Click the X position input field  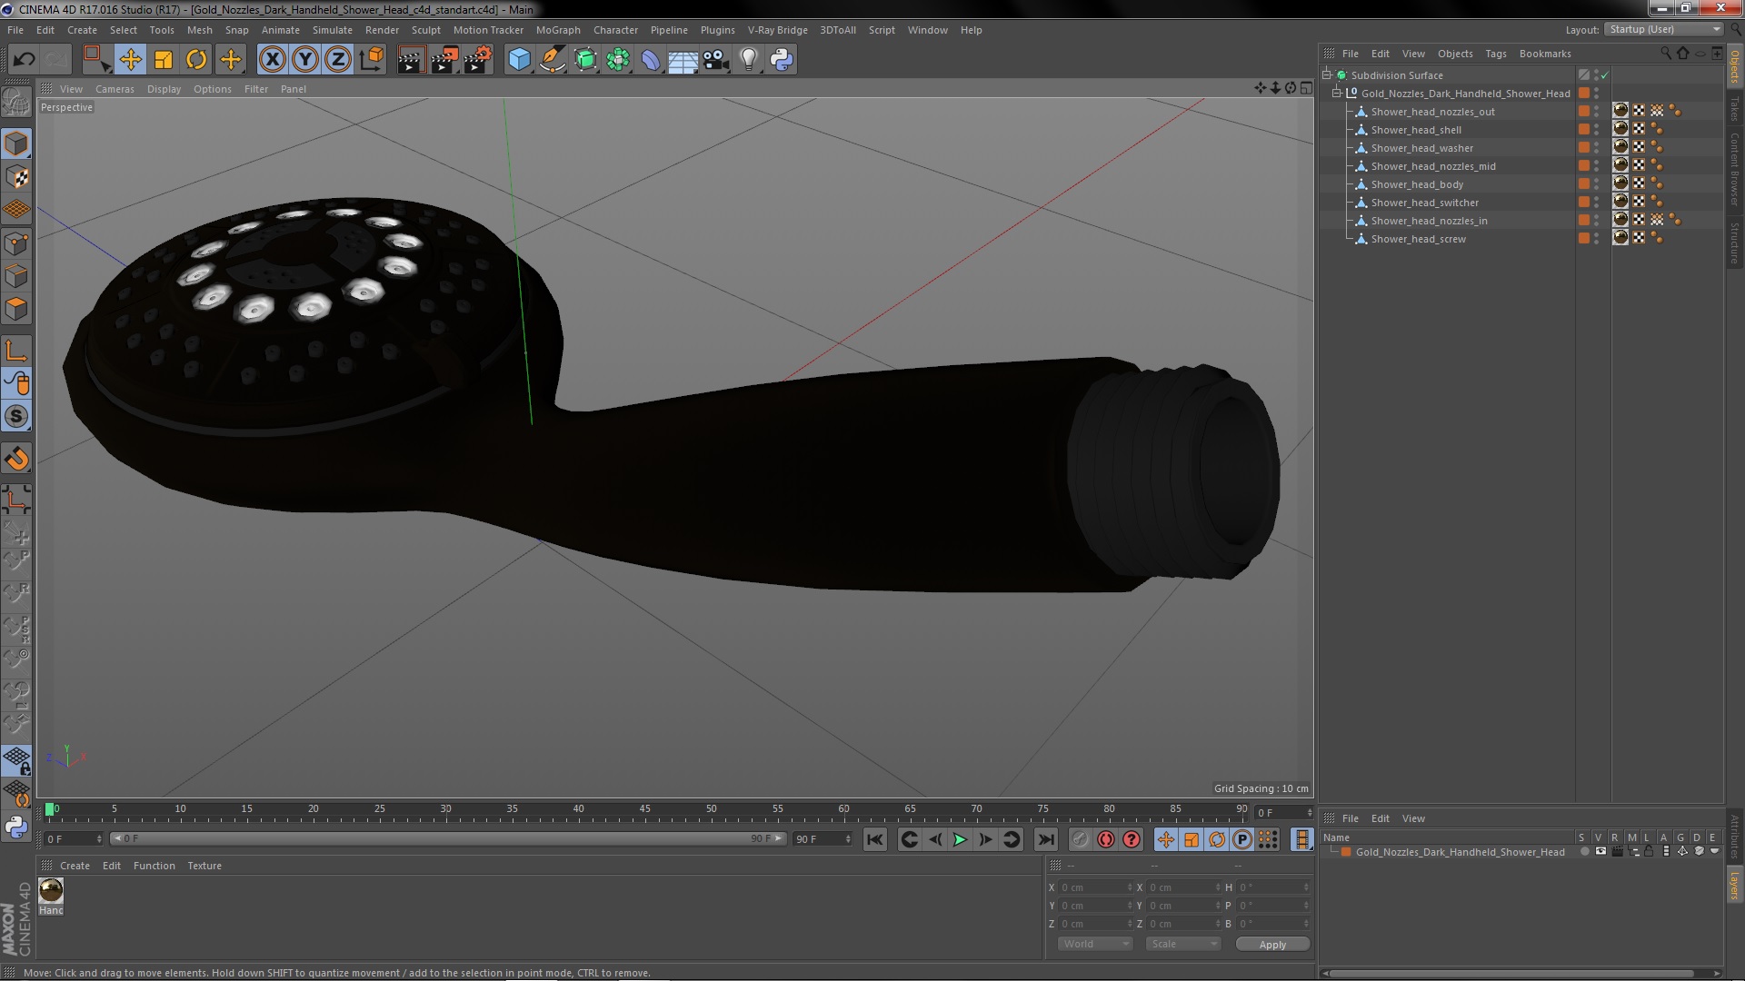click(x=1095, y=887)
